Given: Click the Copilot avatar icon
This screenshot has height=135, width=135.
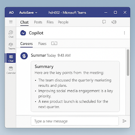Looking at the screenshot, I should (23, 33).
